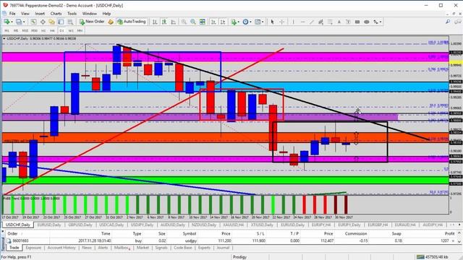This screenshot has height=260, width=463.
Task: Select the Fibonacci retracement tool
Action: click(x=330, y=22)
